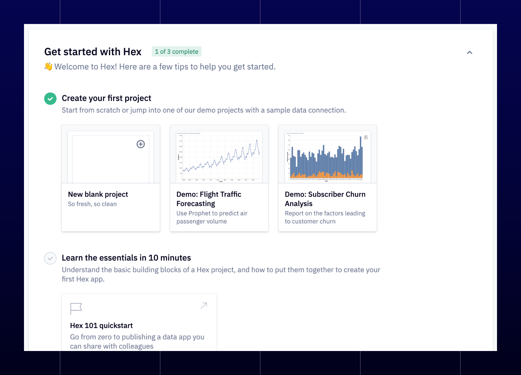The image size is (521, 375).
Task: Click the Get started with Hex title
Action: [x=93, y=52]
